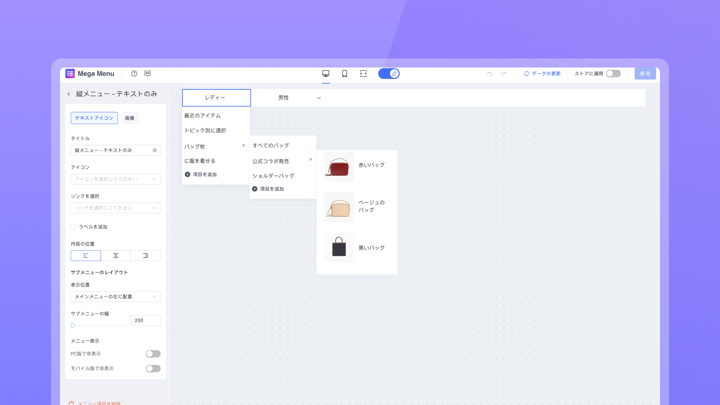Viewport: 720px width, 405px height.
Task: Open the language EN icon
Action: pyautogui.click(x=148, y=73)
